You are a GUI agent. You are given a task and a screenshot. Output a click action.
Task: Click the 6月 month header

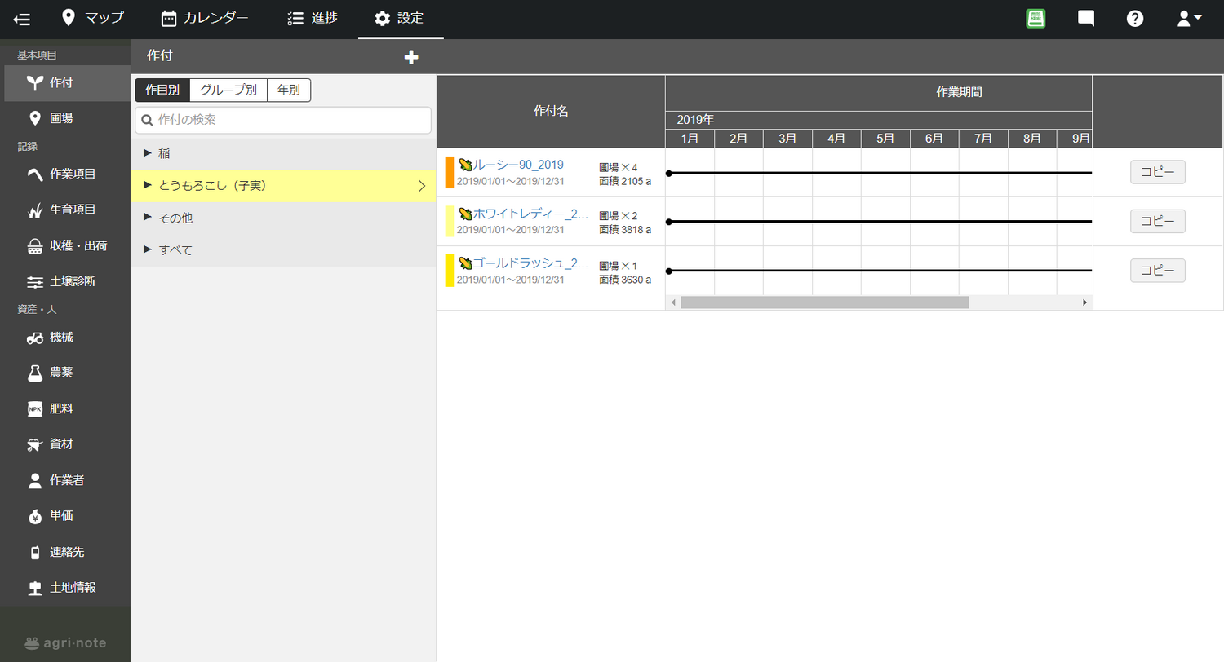tap(934, 139)
